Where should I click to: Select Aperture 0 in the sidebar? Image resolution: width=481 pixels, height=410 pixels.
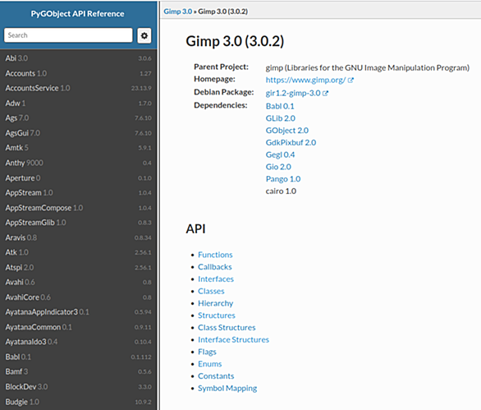78,178
